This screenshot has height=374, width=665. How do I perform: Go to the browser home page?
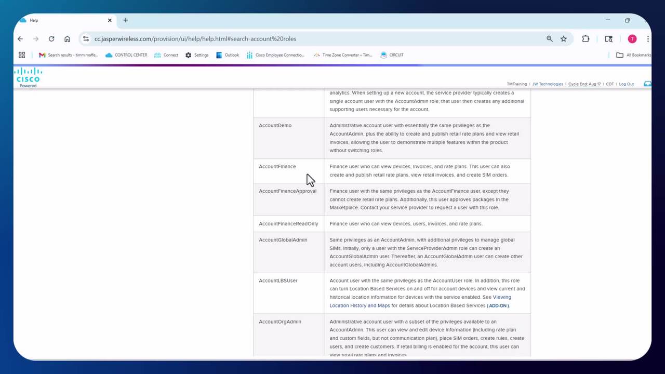tap(67, 39)
